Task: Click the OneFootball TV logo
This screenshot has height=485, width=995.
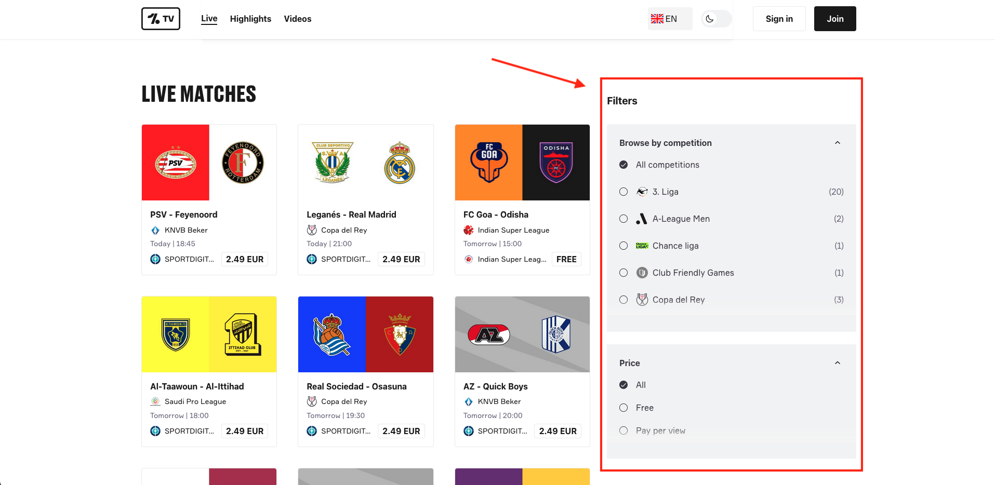Action: [160, 18]
